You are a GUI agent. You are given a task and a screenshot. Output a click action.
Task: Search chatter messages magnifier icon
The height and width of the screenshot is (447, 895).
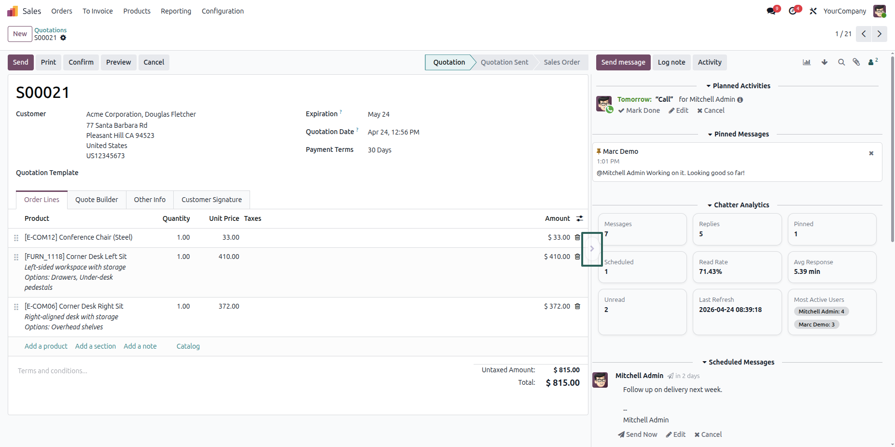coord(841,62)
